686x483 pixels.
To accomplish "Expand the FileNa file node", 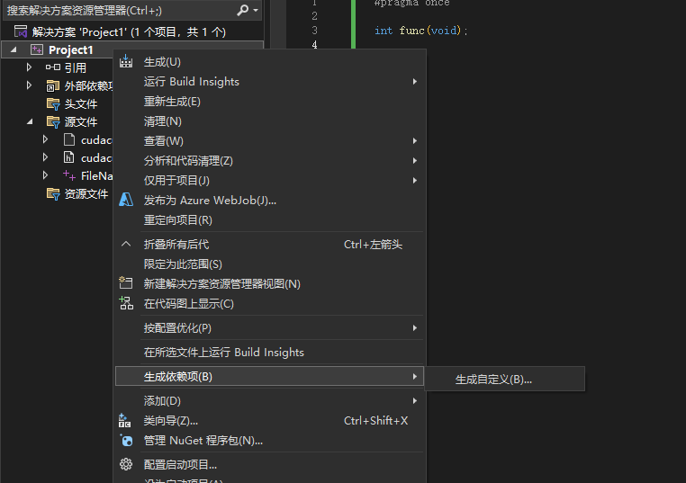I will (45, 175).
